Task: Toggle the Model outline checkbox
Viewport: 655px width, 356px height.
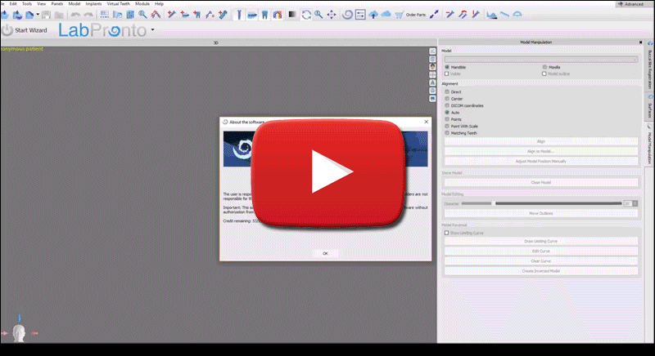Action: pyautogui.click(x=544, y=73)
